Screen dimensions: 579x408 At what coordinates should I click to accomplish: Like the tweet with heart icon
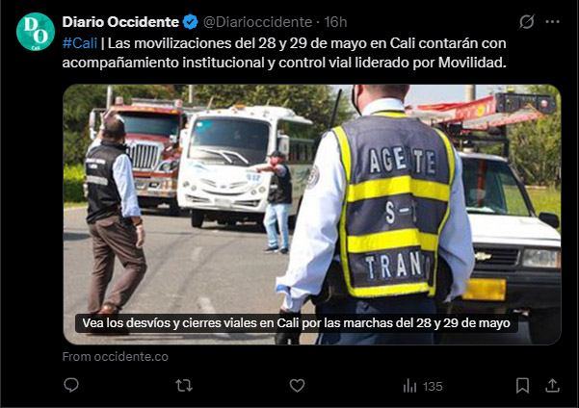(297, 386)
